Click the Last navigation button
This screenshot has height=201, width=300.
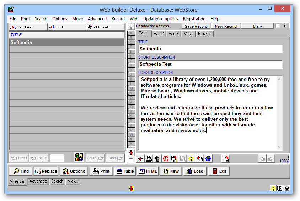coord(115,158)
